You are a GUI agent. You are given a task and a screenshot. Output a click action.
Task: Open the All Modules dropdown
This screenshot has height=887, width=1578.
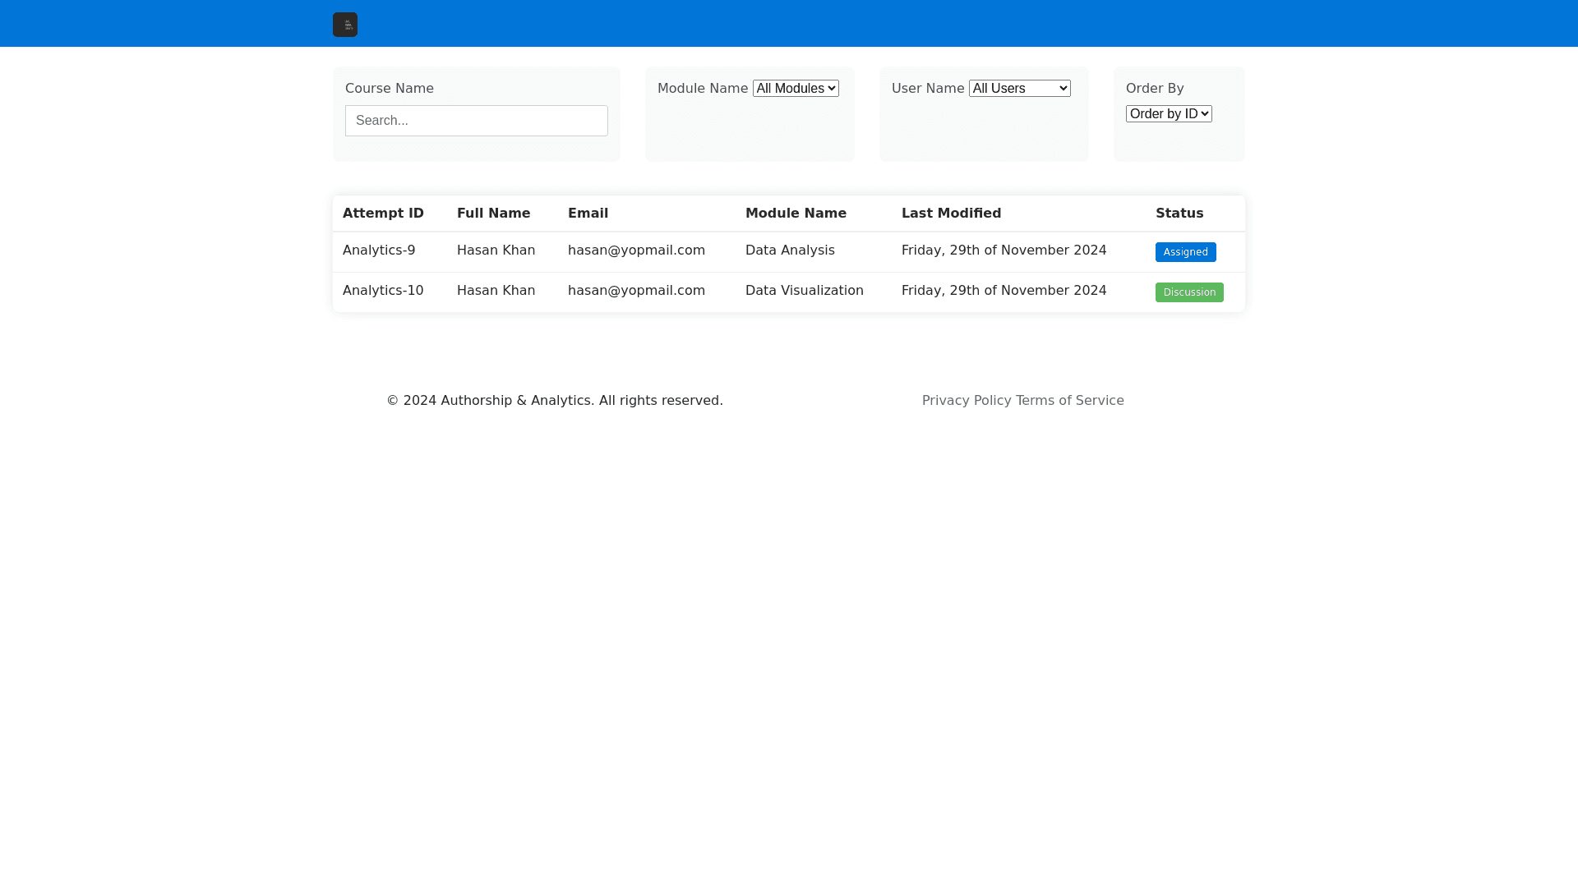click(795, 89)
